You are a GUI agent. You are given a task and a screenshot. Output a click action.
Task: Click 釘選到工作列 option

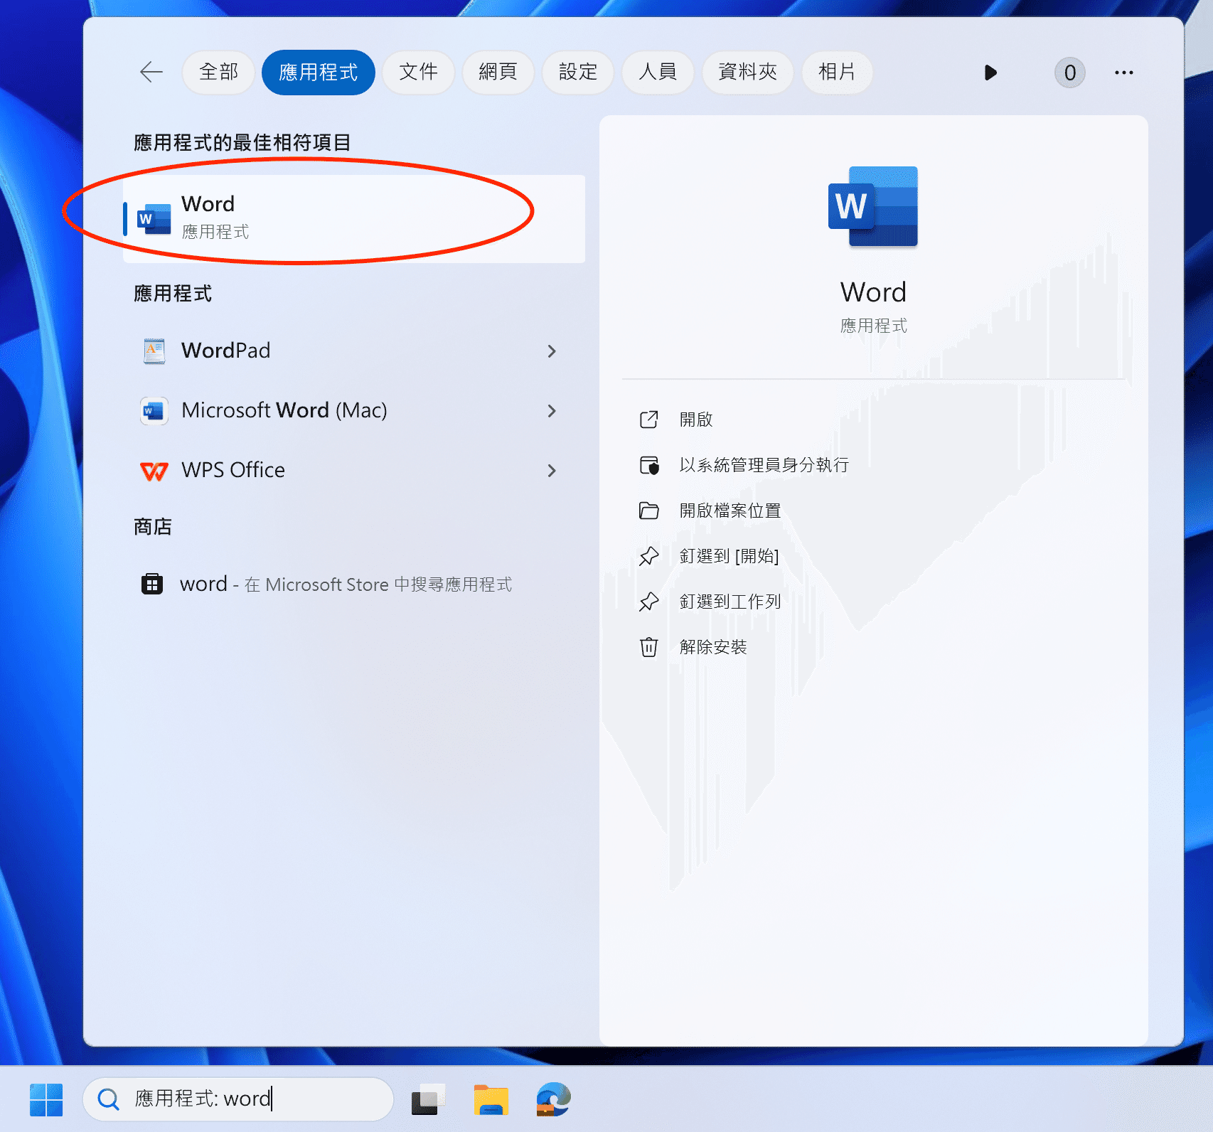(x=730, y=602)
